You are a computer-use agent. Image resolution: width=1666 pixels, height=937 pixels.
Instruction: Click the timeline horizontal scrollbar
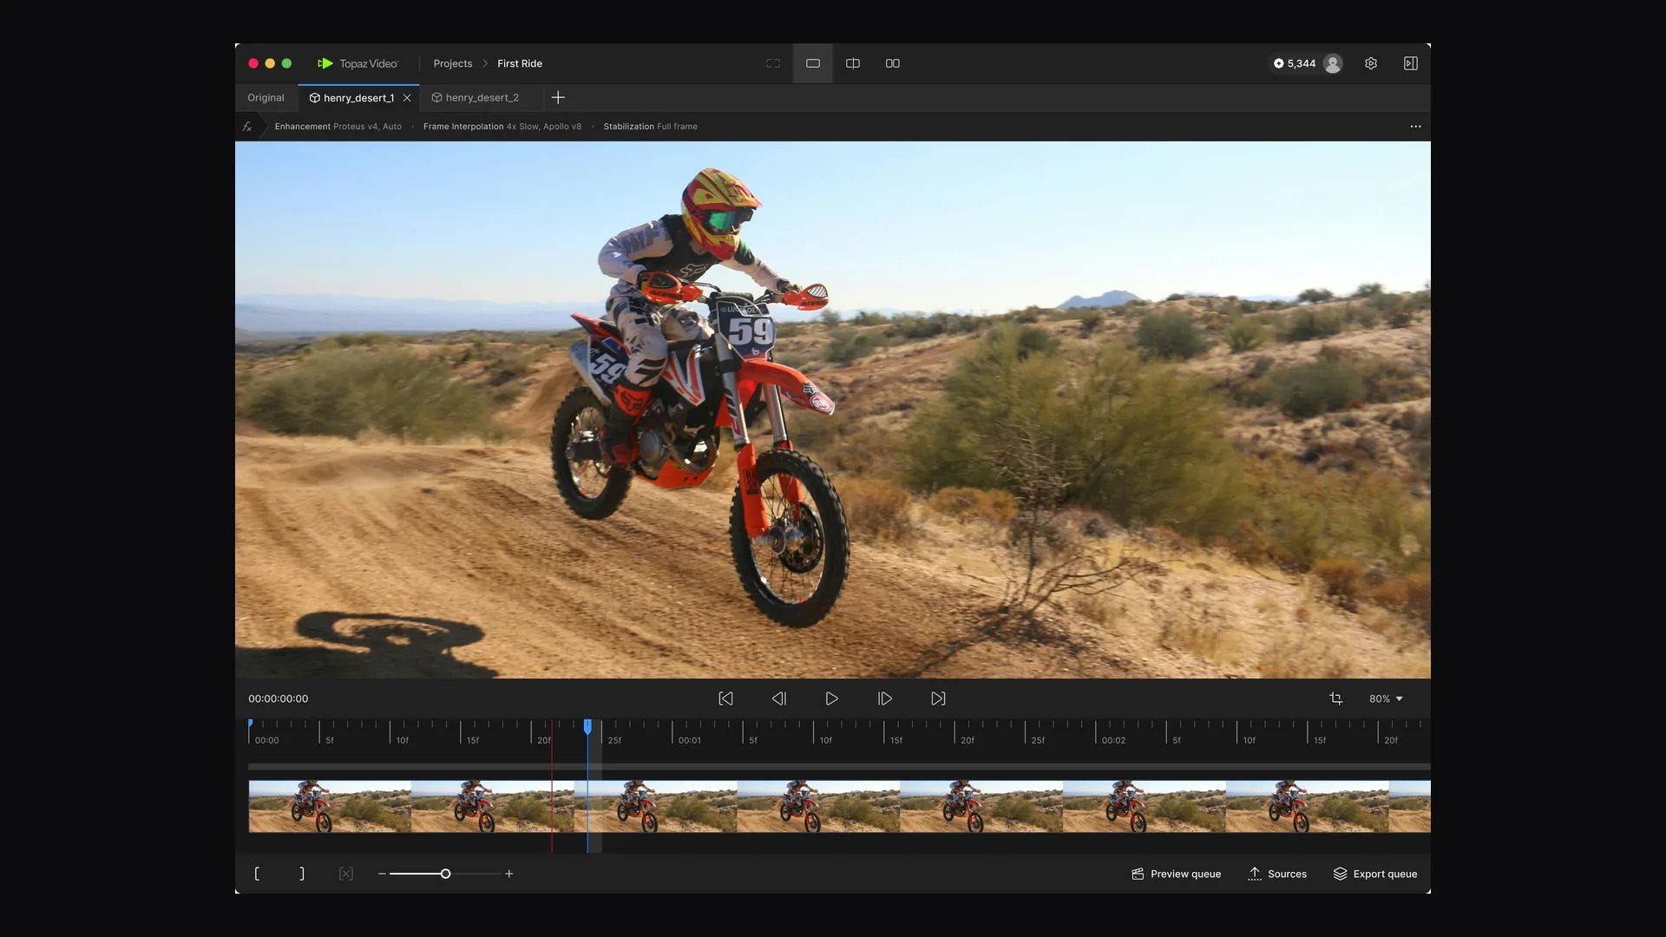839,767
